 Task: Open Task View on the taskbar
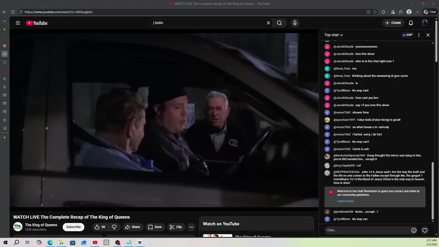click(27, 243)
